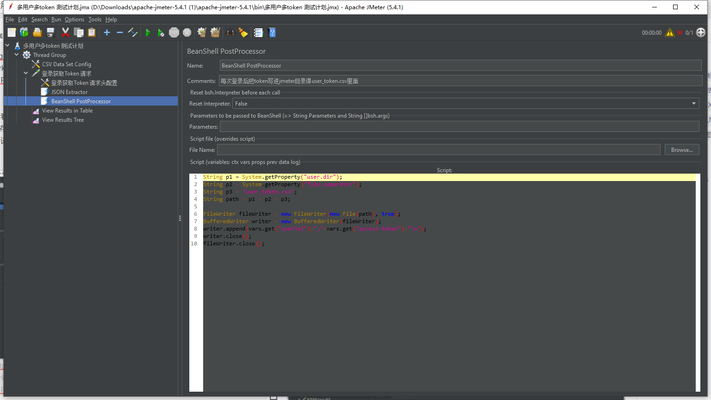Click the Parameters input field

[x=459, y=127]
